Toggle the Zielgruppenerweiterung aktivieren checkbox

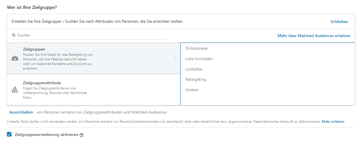[9, 135]
